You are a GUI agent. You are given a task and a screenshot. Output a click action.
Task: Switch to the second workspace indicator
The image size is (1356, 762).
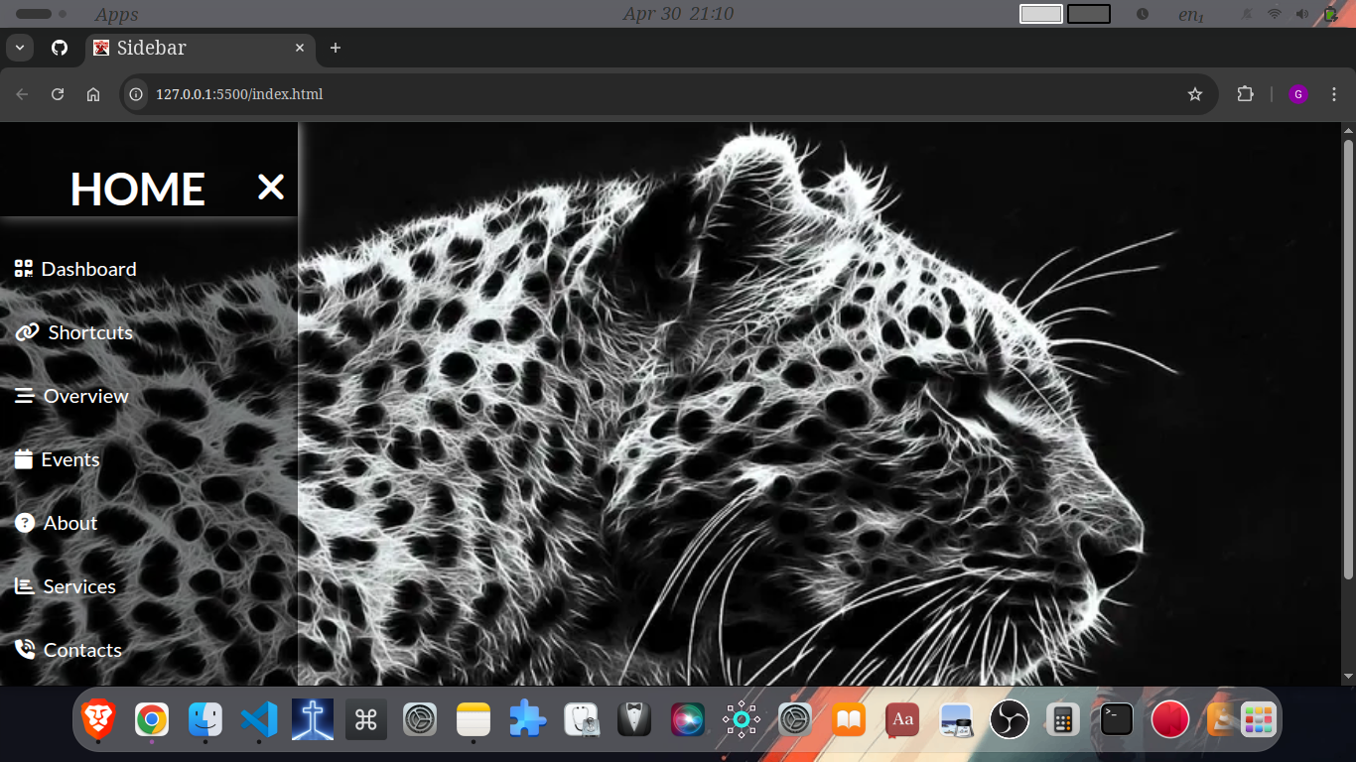coord(1089,14)
